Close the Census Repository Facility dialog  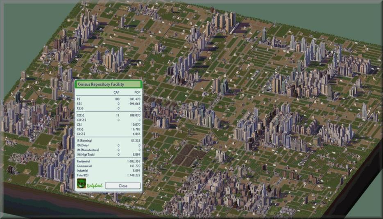click(123, 186)
